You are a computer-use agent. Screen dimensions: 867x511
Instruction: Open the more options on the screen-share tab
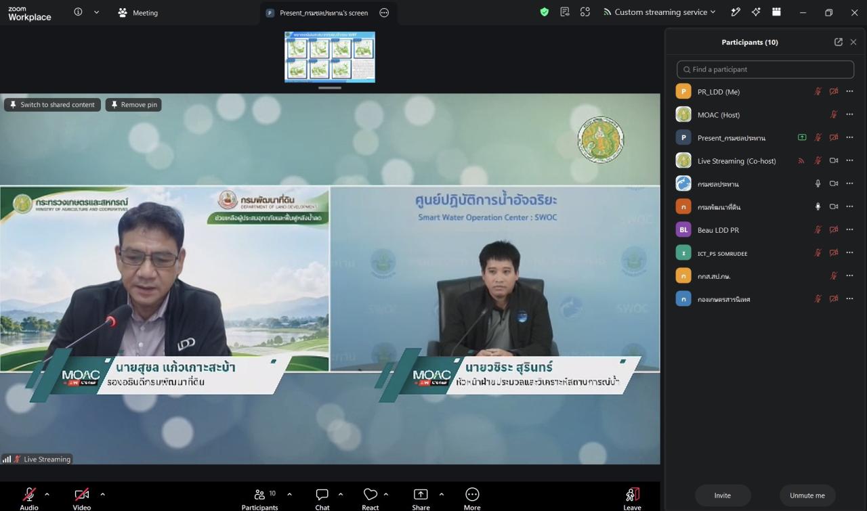384,13
